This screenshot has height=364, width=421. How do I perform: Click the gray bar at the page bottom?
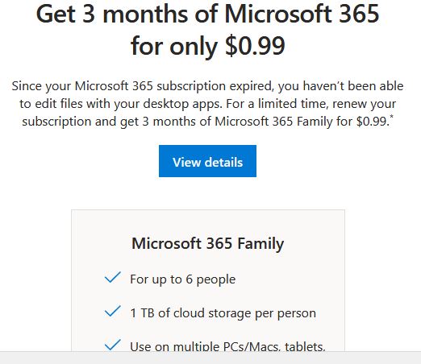tap(210, 358)
